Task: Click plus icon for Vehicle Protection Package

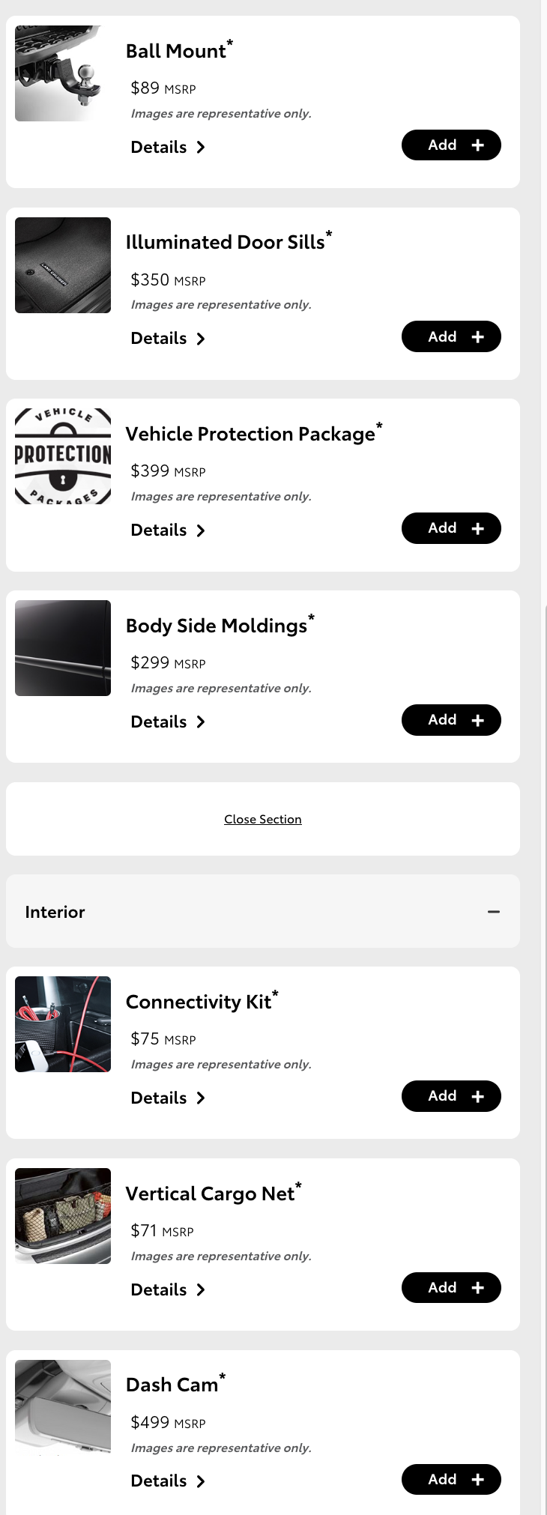Action: point(477,529)
